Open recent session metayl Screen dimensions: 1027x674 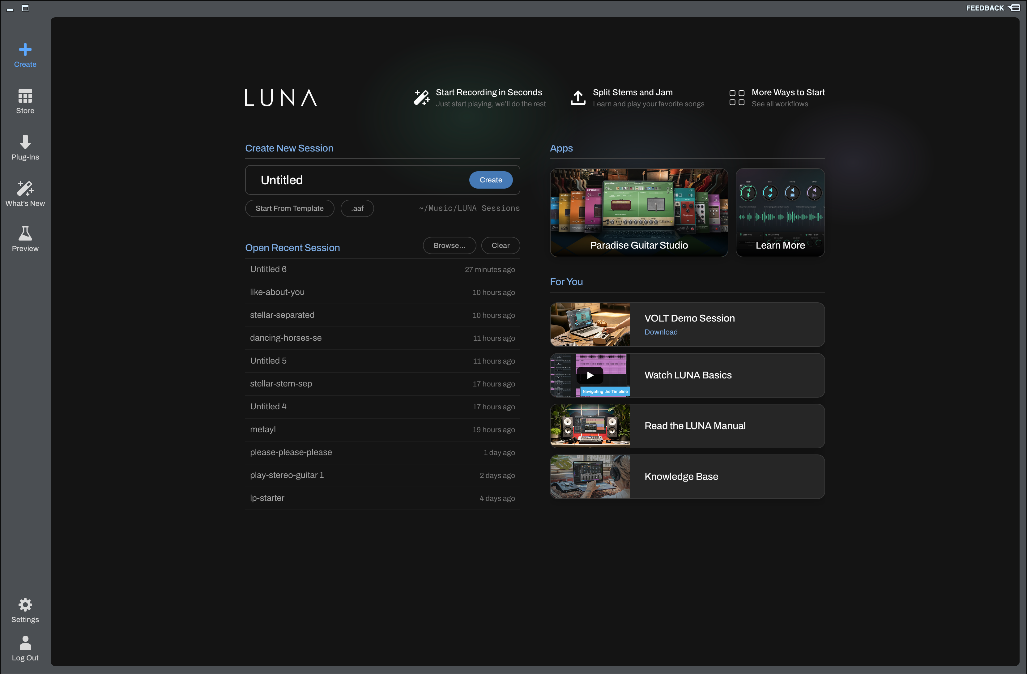pyautogui.click(x=382, y=430)
